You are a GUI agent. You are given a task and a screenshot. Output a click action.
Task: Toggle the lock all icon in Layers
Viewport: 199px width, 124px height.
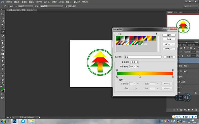(182, 56)
